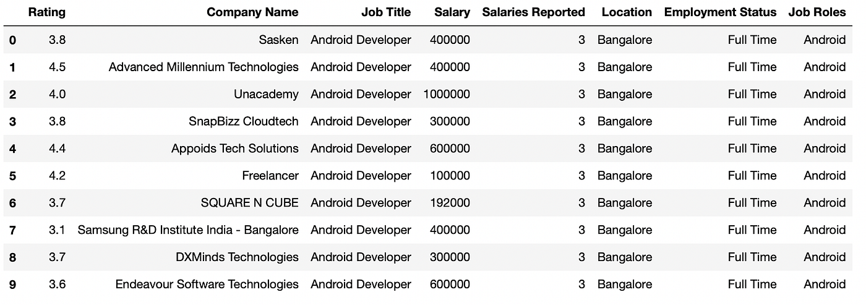
Task: Click the Freelancer company cell
Action: (x=270, y=176)
